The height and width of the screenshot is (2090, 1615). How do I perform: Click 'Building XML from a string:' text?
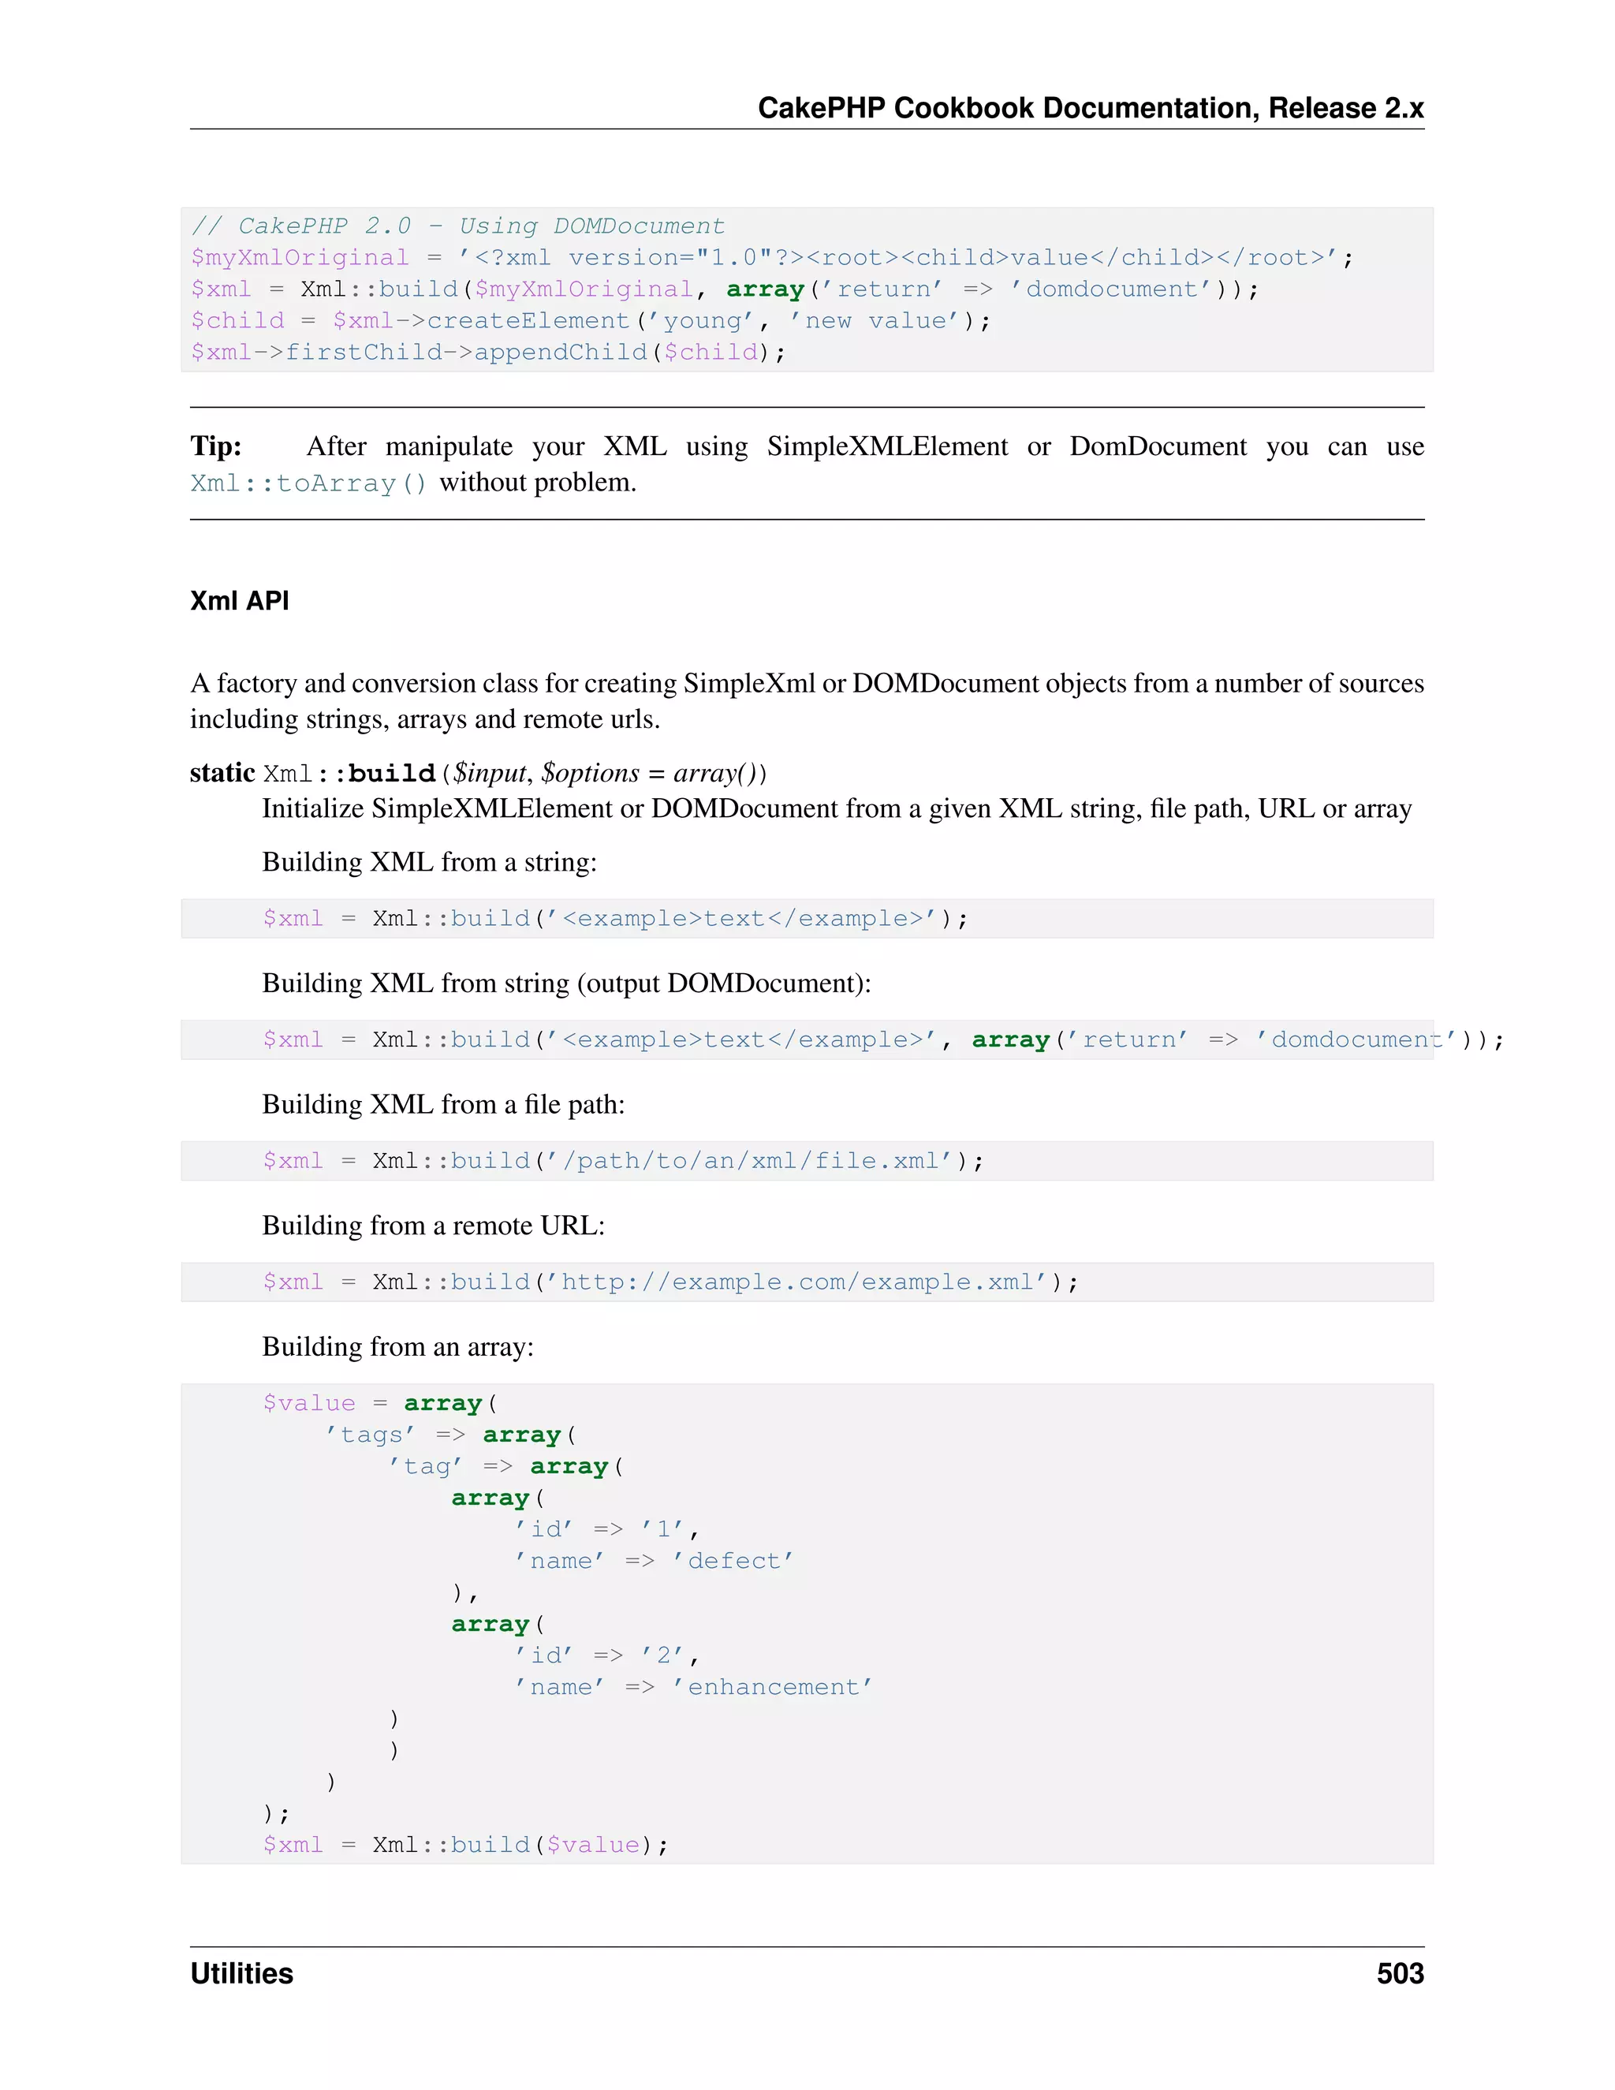[x=430, y=862]
